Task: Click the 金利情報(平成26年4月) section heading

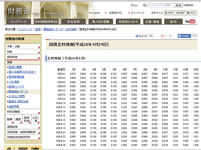Action: pyautogui.click(x=67, y=58)
